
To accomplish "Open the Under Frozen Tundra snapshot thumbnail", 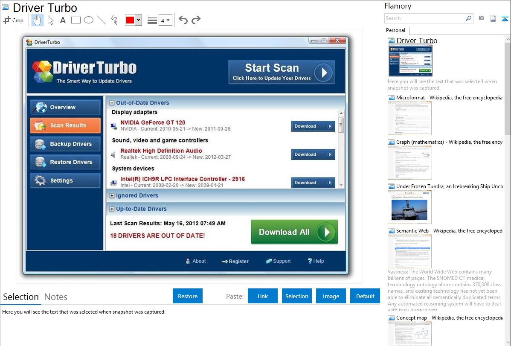I will [x=409, y=207].
